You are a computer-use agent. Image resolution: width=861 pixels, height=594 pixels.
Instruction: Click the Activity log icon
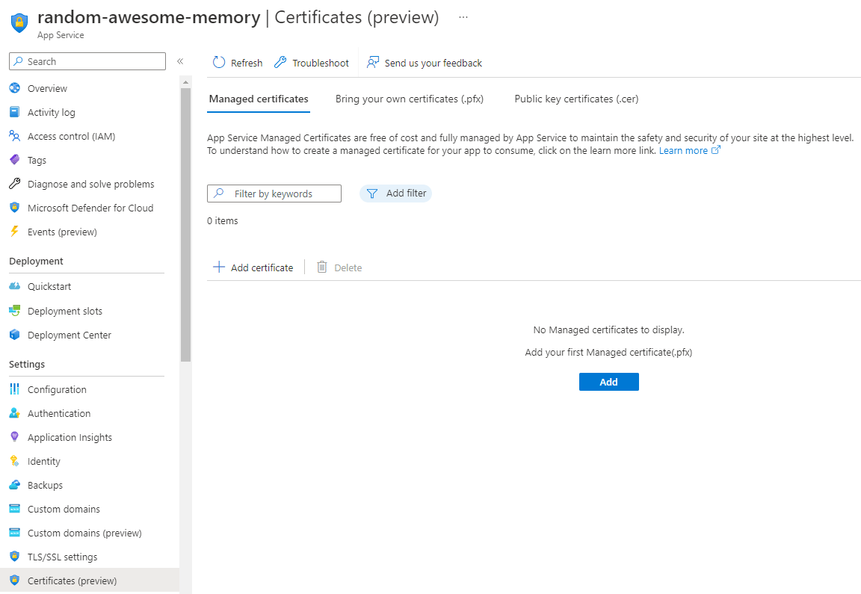click(x=15, y=112)
